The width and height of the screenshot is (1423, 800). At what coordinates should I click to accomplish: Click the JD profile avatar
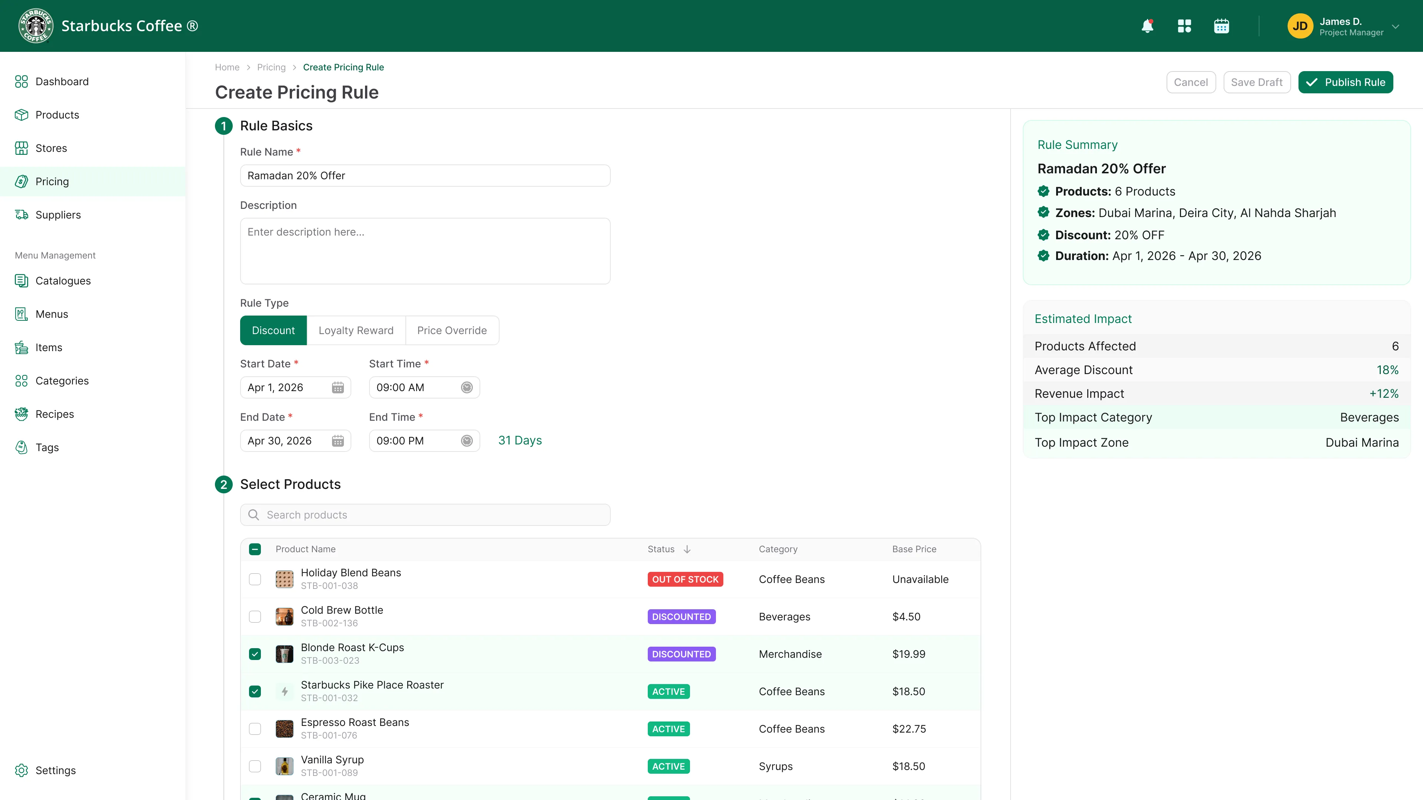pyautogui.click(x=1300, y=26)
